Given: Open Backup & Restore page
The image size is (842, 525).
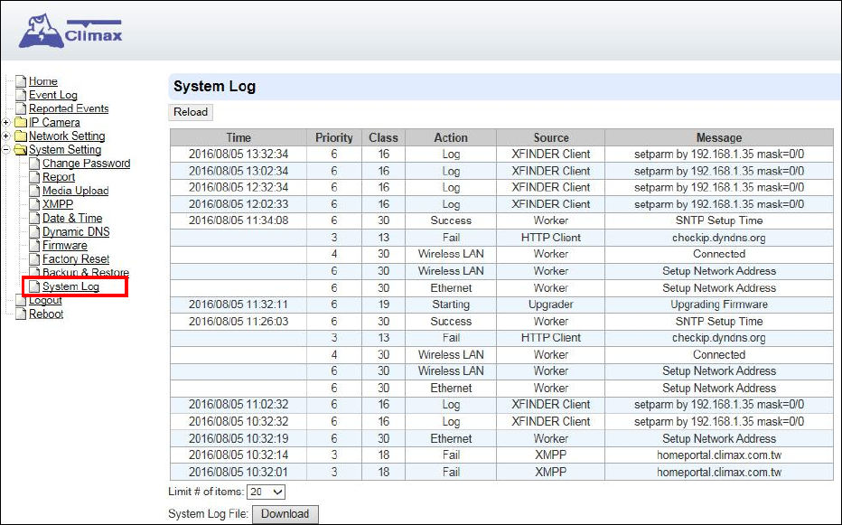Looking at the screenshot, I should (x=86, y=272).
